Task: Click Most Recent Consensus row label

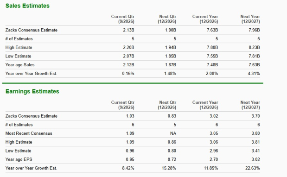Action: [x=29, y=133]
